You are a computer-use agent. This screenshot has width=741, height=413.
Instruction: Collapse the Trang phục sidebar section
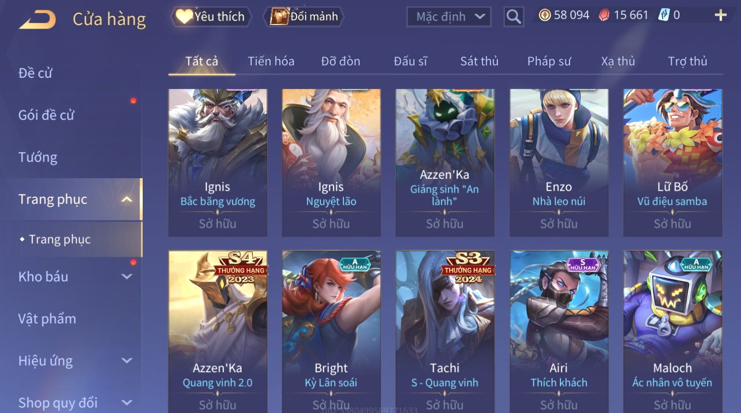[x=126, y=199]
